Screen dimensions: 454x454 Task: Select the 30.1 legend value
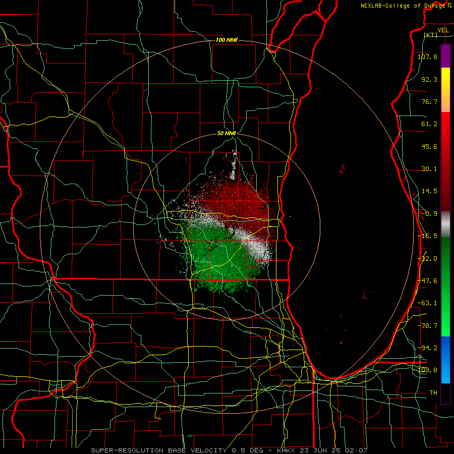pyautogui.click(x=429, y=169)
